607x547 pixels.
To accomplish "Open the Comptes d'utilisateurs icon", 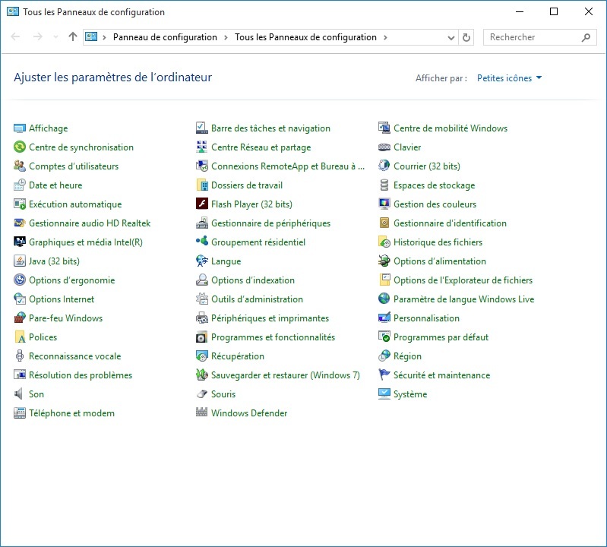I will pyautogui.click(x=19, y=166).
